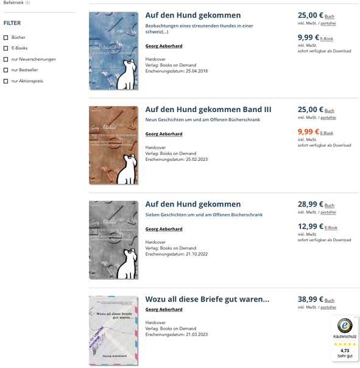This screenshot has width=360, height=368.
Task: Toggle the nur Bestseller filter
Action: [x=6, y=70]
